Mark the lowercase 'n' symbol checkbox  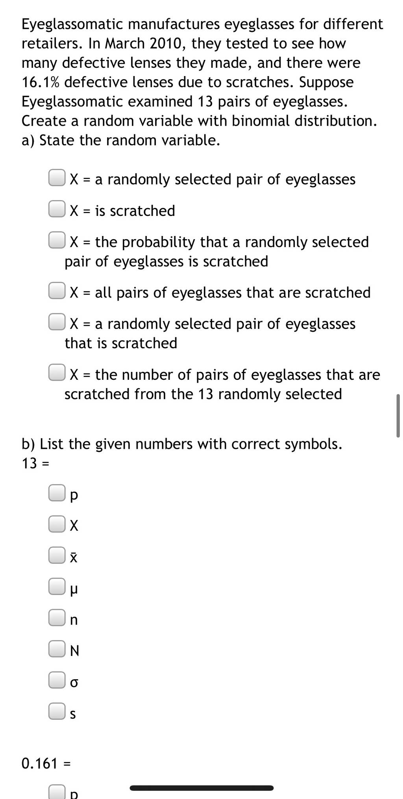(x=57, y=618)
